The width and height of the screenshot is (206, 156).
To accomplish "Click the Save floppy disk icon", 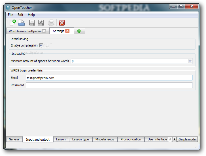I will coord(32,23).
